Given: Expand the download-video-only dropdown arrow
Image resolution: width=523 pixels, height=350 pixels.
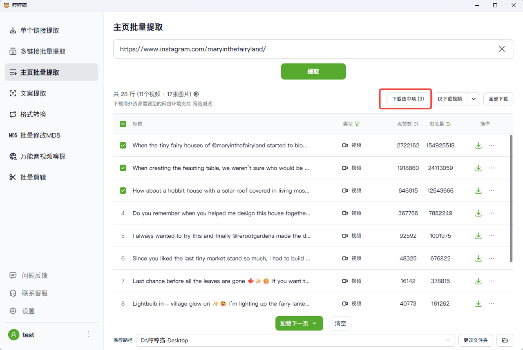Looking at the screenshot, I should pos(474,99).
